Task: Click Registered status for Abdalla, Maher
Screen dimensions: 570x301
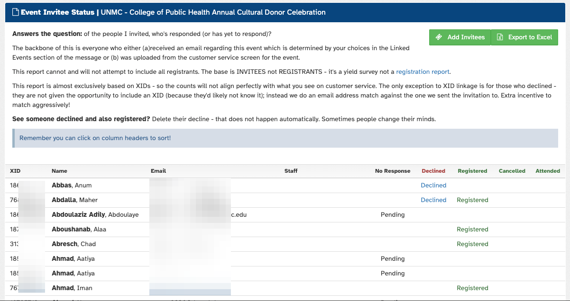Action: [472, 200]
